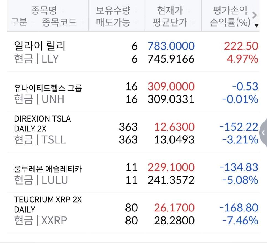The width and height of the screenshot is (267, 243).
Task: Open the 룰루레몬 애슬레티카 holding
Action: point(48,169)
